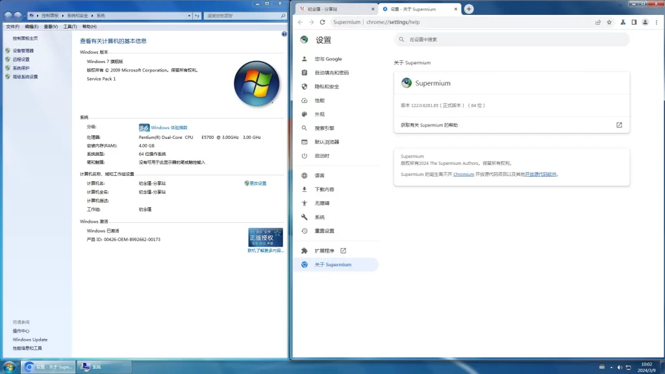Open 外观 settings section

(x=320, y=114)
